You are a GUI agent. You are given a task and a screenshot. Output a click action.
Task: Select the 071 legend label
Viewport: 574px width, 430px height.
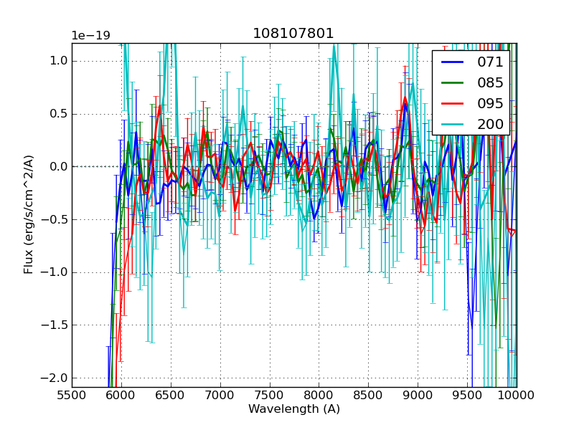pyautogui.click(x=490, y=62)
